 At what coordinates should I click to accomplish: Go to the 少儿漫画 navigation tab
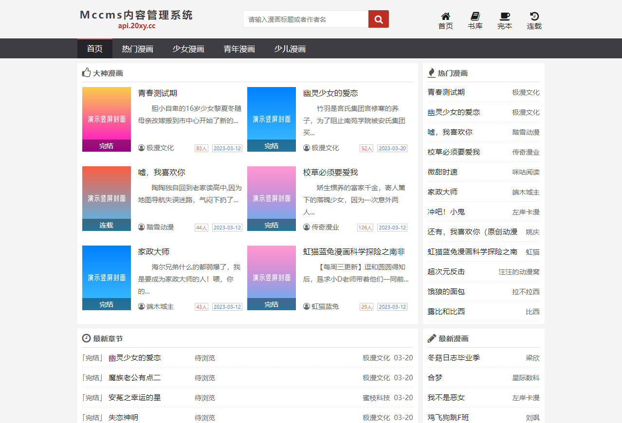click(x=290, y=49)
